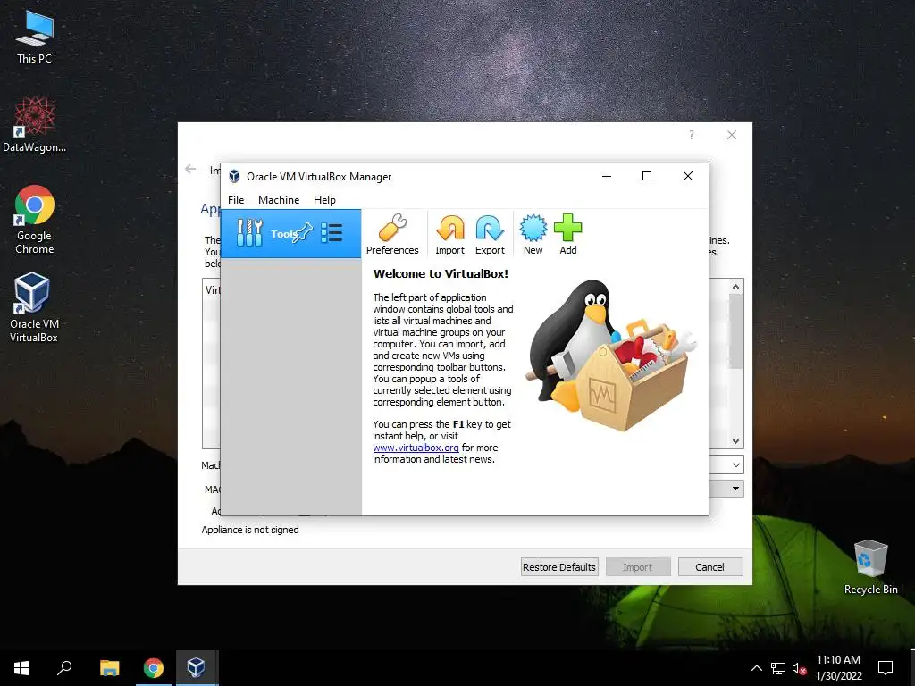The width and height of the screenshot is (915, 686).
Task: Click the Export appliance toolbar icon
Action: pyautogui.click(x=490, y=235)
